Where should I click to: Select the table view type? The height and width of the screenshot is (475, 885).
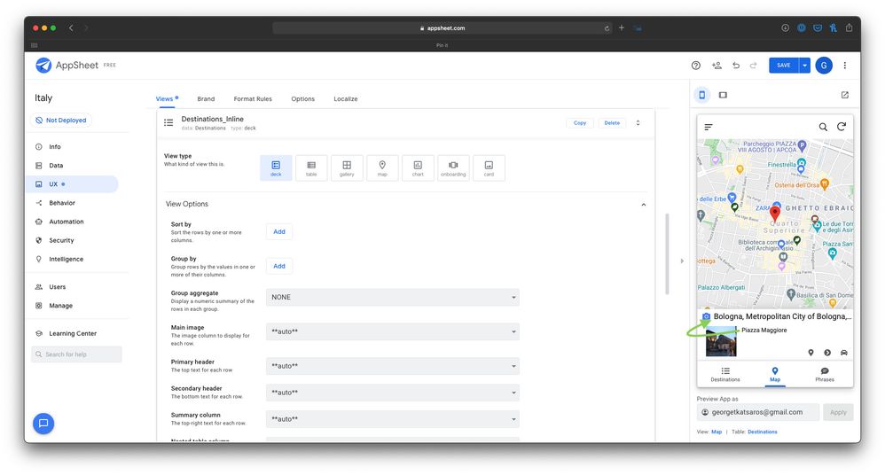[311, 167]
